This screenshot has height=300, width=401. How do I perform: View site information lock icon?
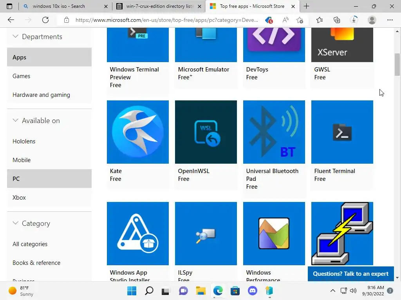pyautogui.click(x=67, y=20)
